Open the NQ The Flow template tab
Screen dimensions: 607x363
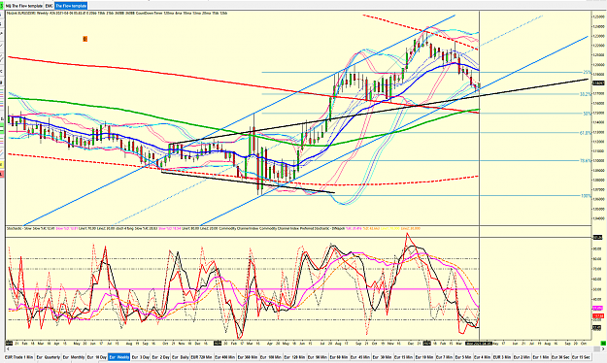click(24, 6)
